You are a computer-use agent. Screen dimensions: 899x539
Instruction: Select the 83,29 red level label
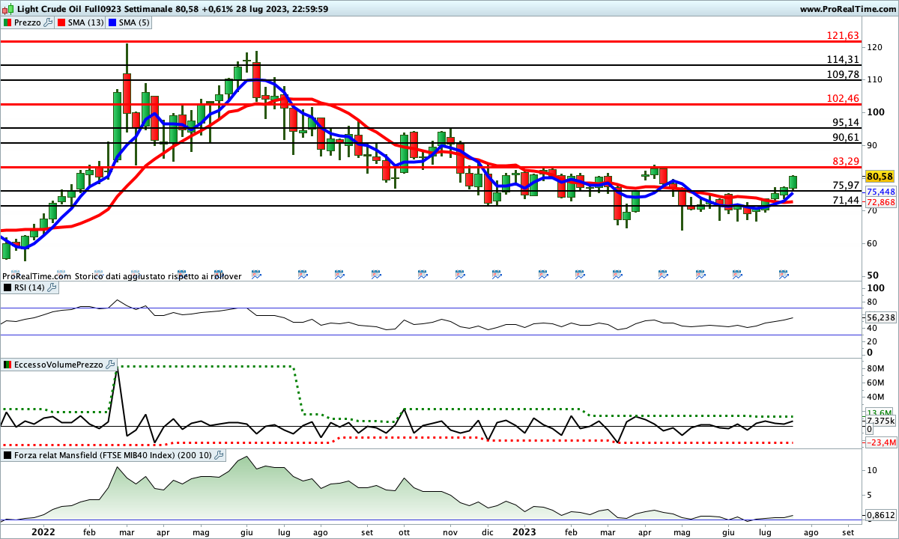[x=846, y=161]
